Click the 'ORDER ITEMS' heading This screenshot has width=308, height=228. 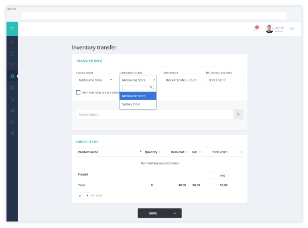(x=87, y=142)
